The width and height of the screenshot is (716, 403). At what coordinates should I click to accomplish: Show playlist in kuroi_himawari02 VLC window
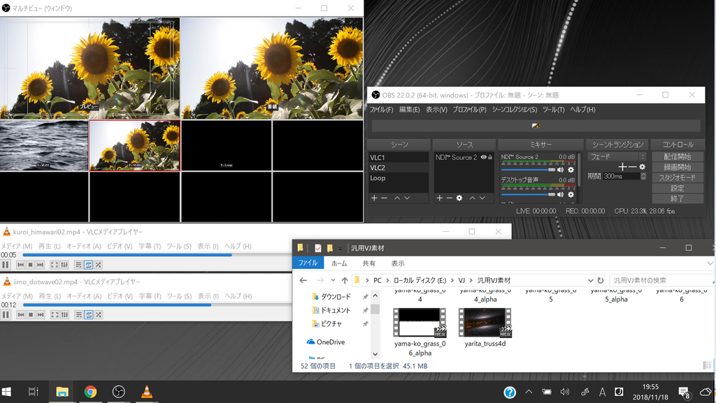click(78, 265)
